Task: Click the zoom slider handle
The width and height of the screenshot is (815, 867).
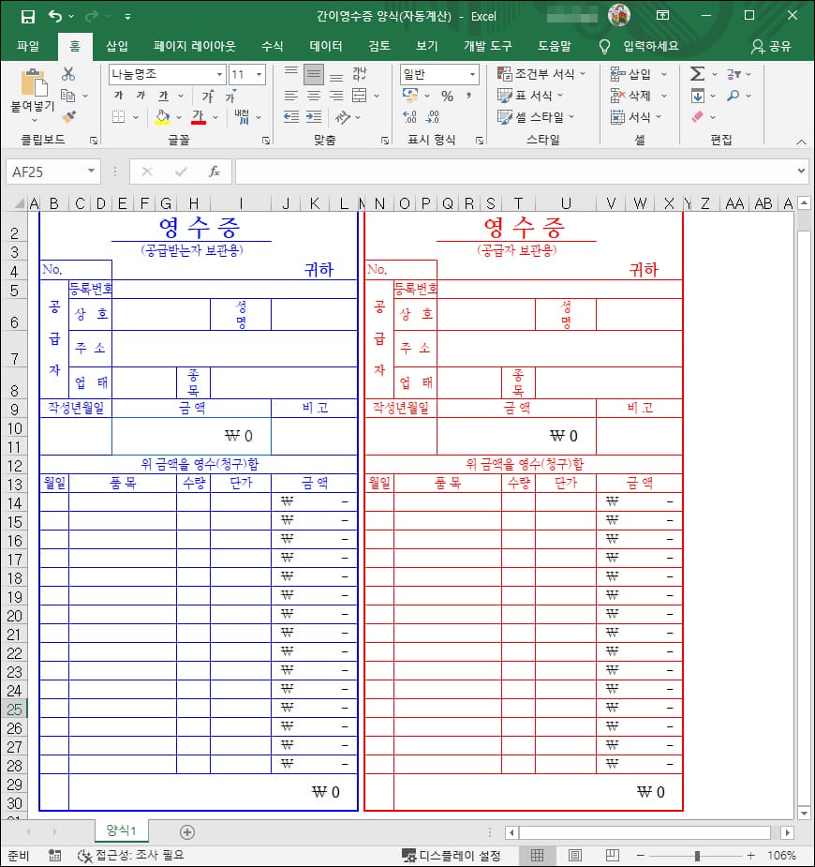Action: coord(697,856)
